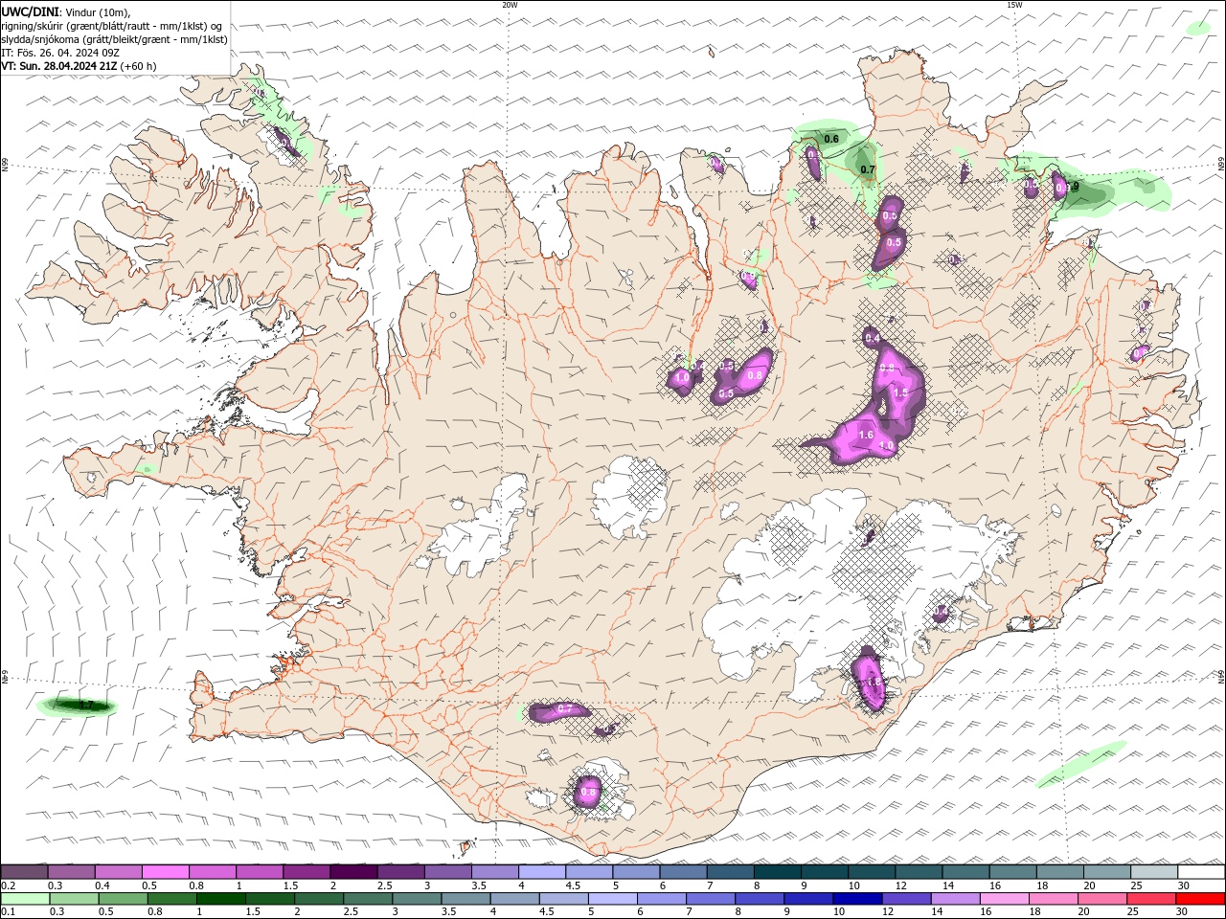This screenshot has height=919, width=1226.
Task: Click the lower blue swatch labeled 7
Action: coord(711,899)
